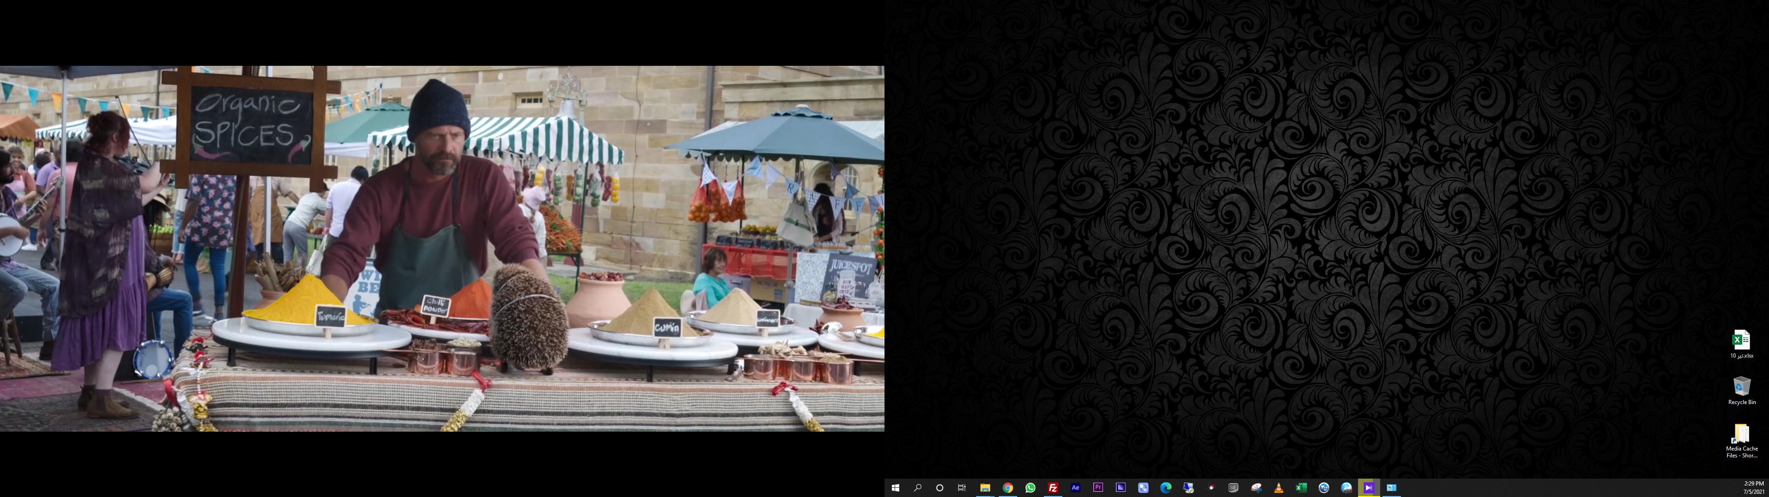Open the Windows Start menu
Screen dimensions: 1769x497
895,488
